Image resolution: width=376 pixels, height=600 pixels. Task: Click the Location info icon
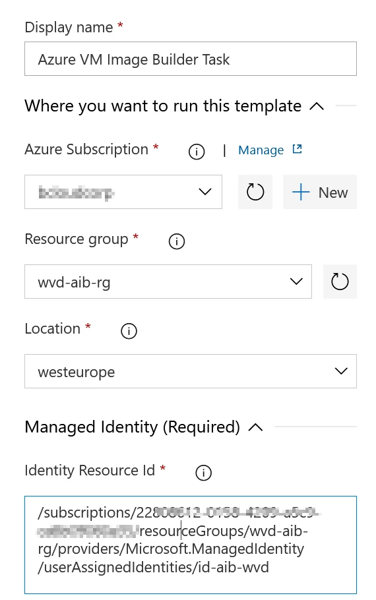pos(129,330)
